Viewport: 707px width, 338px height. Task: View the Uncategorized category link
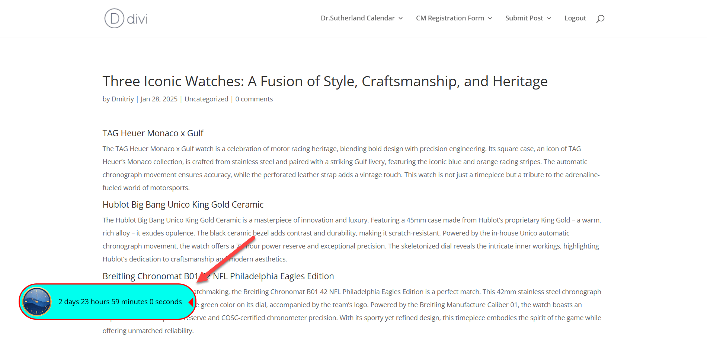[x=207, y=99]
